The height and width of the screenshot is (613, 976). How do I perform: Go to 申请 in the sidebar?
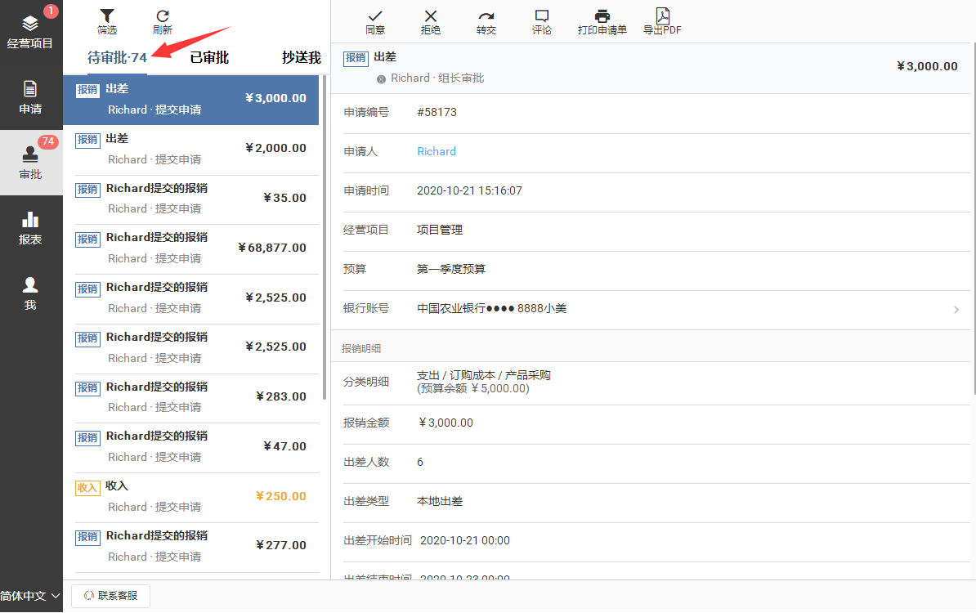coord(30,97)
